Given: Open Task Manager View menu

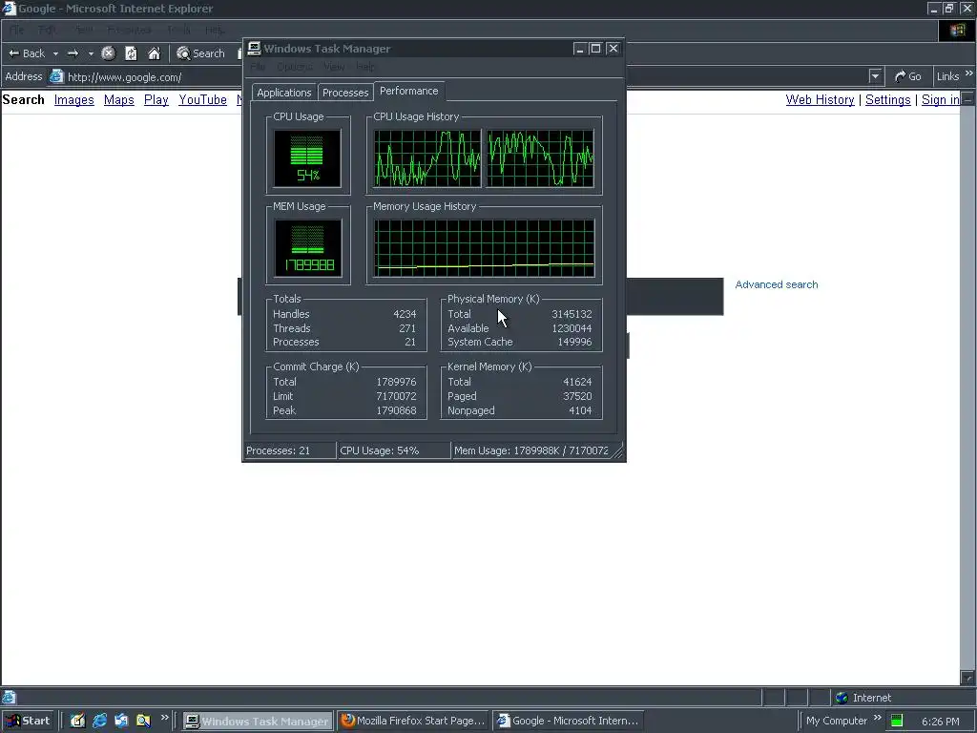Looking at the screenshot, I should pyautogui.click(x=334, y=67).
